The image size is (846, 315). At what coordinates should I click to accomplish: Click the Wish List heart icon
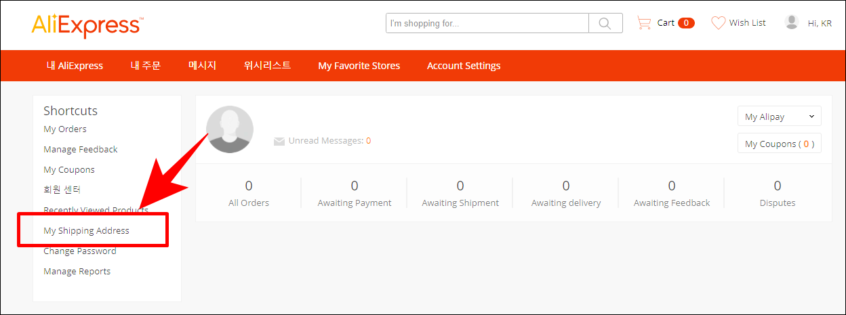coord(718,23)
